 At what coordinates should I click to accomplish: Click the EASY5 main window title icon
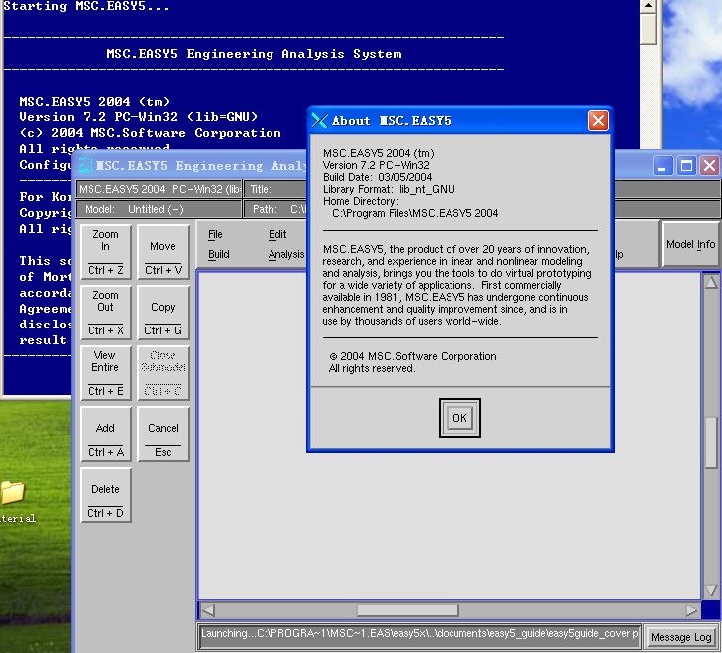[86, 165]
